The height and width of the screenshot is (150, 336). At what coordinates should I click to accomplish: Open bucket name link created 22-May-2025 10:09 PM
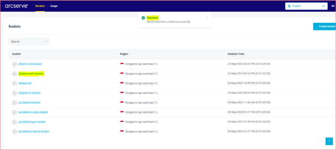click(25, 83)
